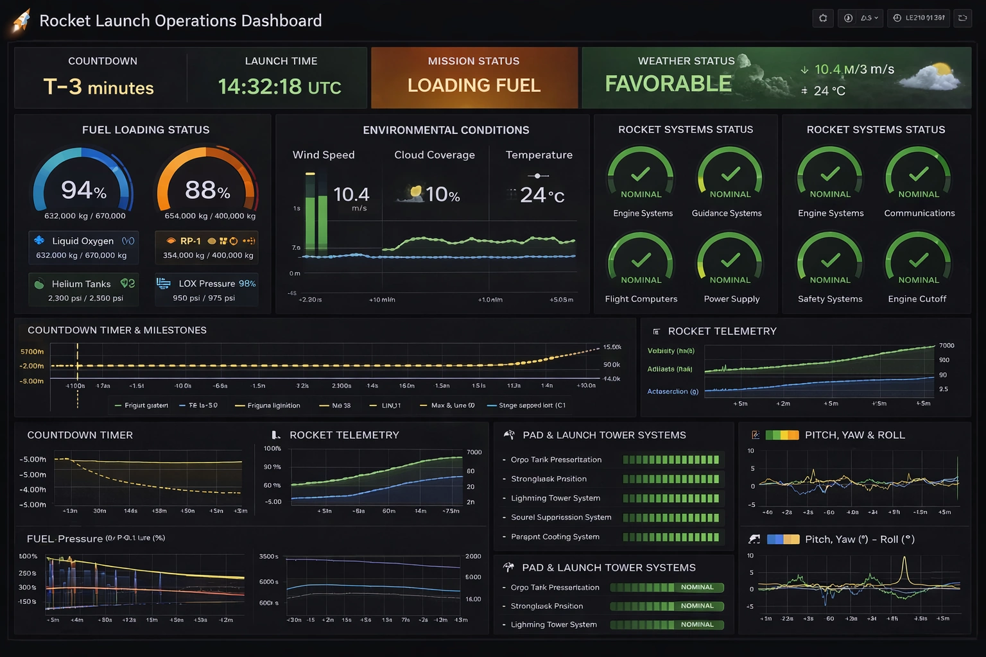986x657 pixels.
Task: Open the Environmental Conditions panel menu
Action: point(579,128)
